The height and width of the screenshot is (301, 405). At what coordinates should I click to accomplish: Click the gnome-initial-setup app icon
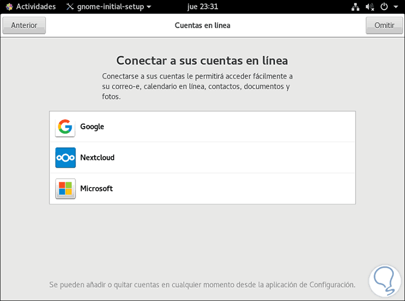tap(69, 7)
